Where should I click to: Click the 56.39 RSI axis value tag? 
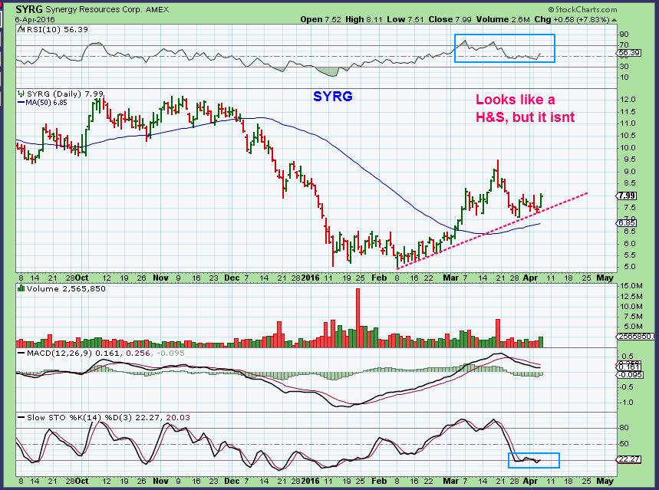click(629, 53)
